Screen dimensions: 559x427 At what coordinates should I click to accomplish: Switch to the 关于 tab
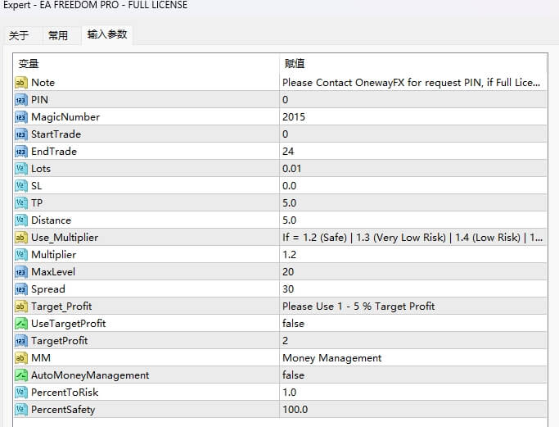pyautogui.click(x=19, y=36)
